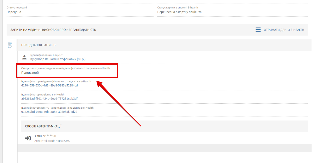Click the ЗАПИТИ НА МЕДИЧНІ ВИСНОВКИ header
This screenshot has height=163, width=312.
(53, 30)
